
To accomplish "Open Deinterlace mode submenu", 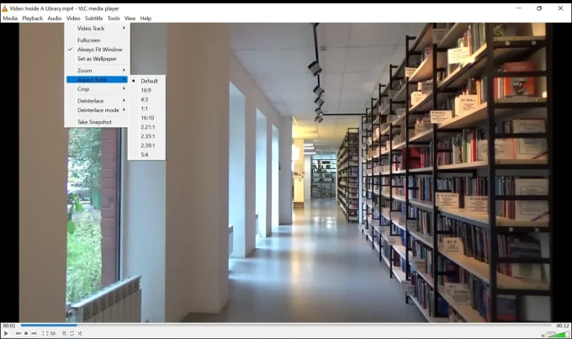I will (97, 109).
